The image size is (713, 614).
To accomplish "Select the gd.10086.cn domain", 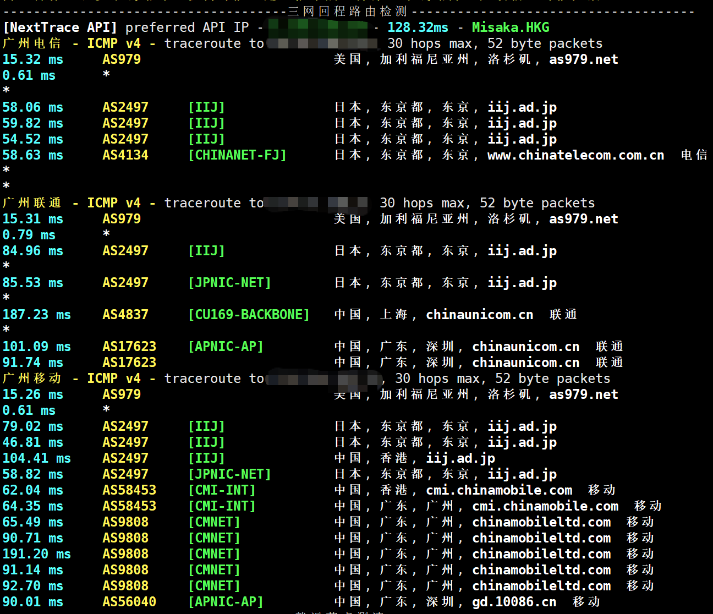I will (514, 602).
